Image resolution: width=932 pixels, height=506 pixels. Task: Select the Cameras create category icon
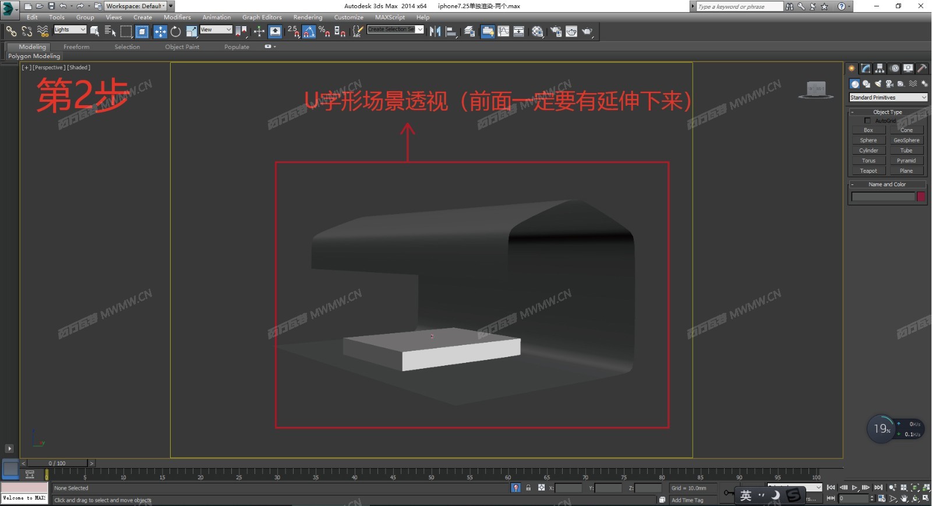(889, 84)
